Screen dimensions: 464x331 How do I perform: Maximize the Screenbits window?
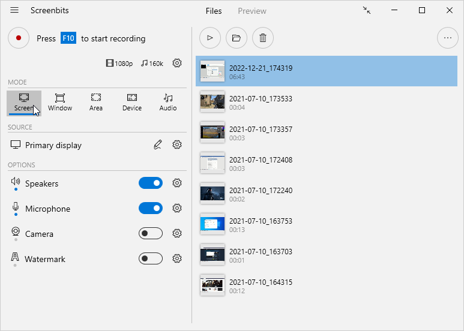422,10
